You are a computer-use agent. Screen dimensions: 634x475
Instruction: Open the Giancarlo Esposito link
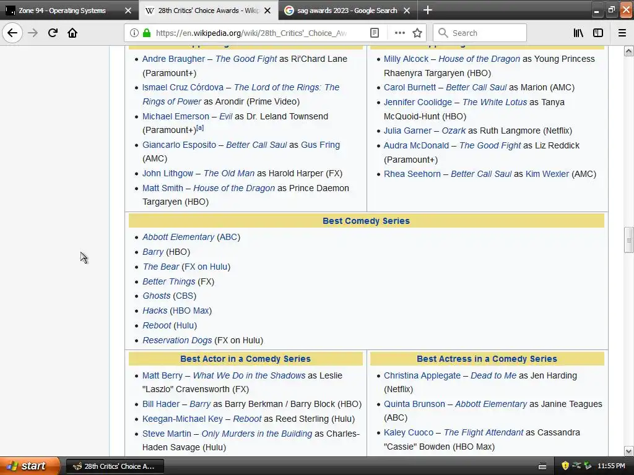coord(179,145)
